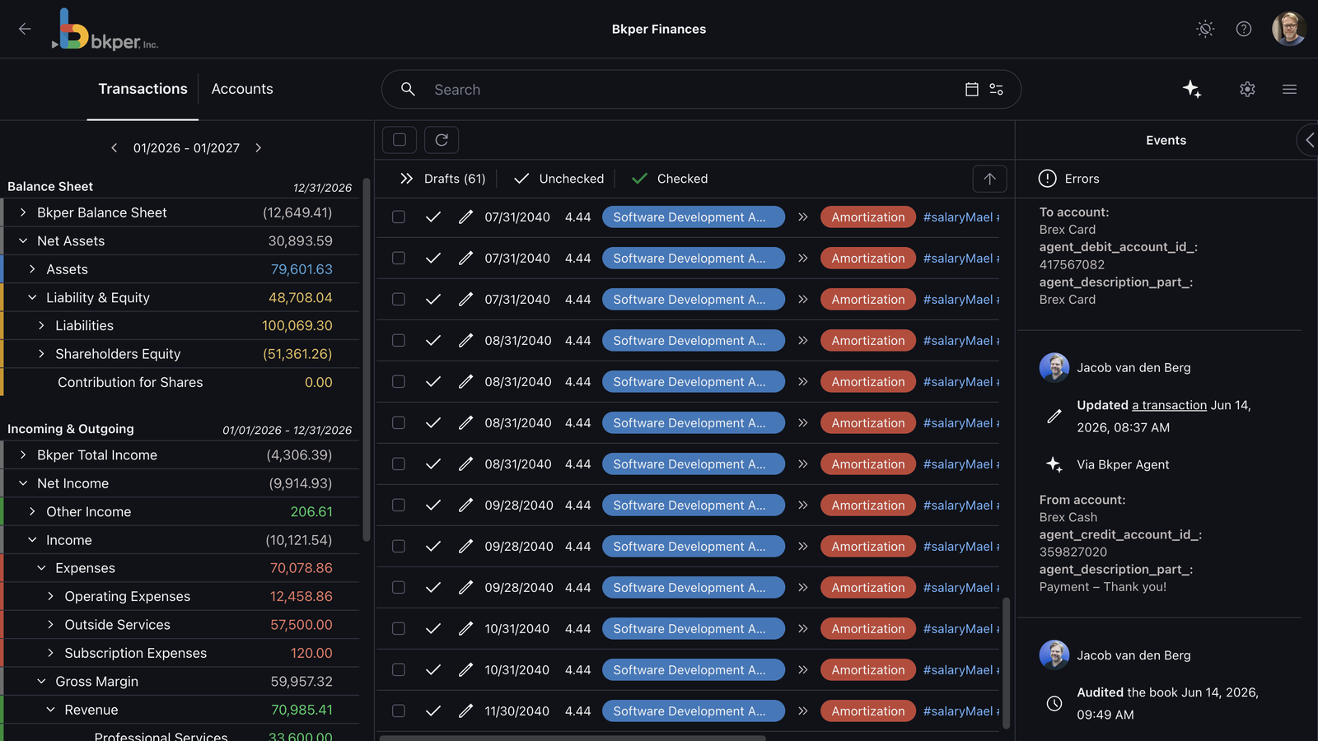
Task: Refresh the transactions list
Action: pyautogui.click(x=442, y=140)
